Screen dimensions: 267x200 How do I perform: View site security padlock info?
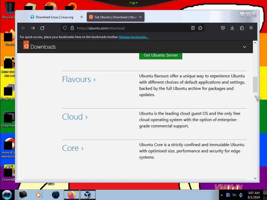click(x=72, y=28)
